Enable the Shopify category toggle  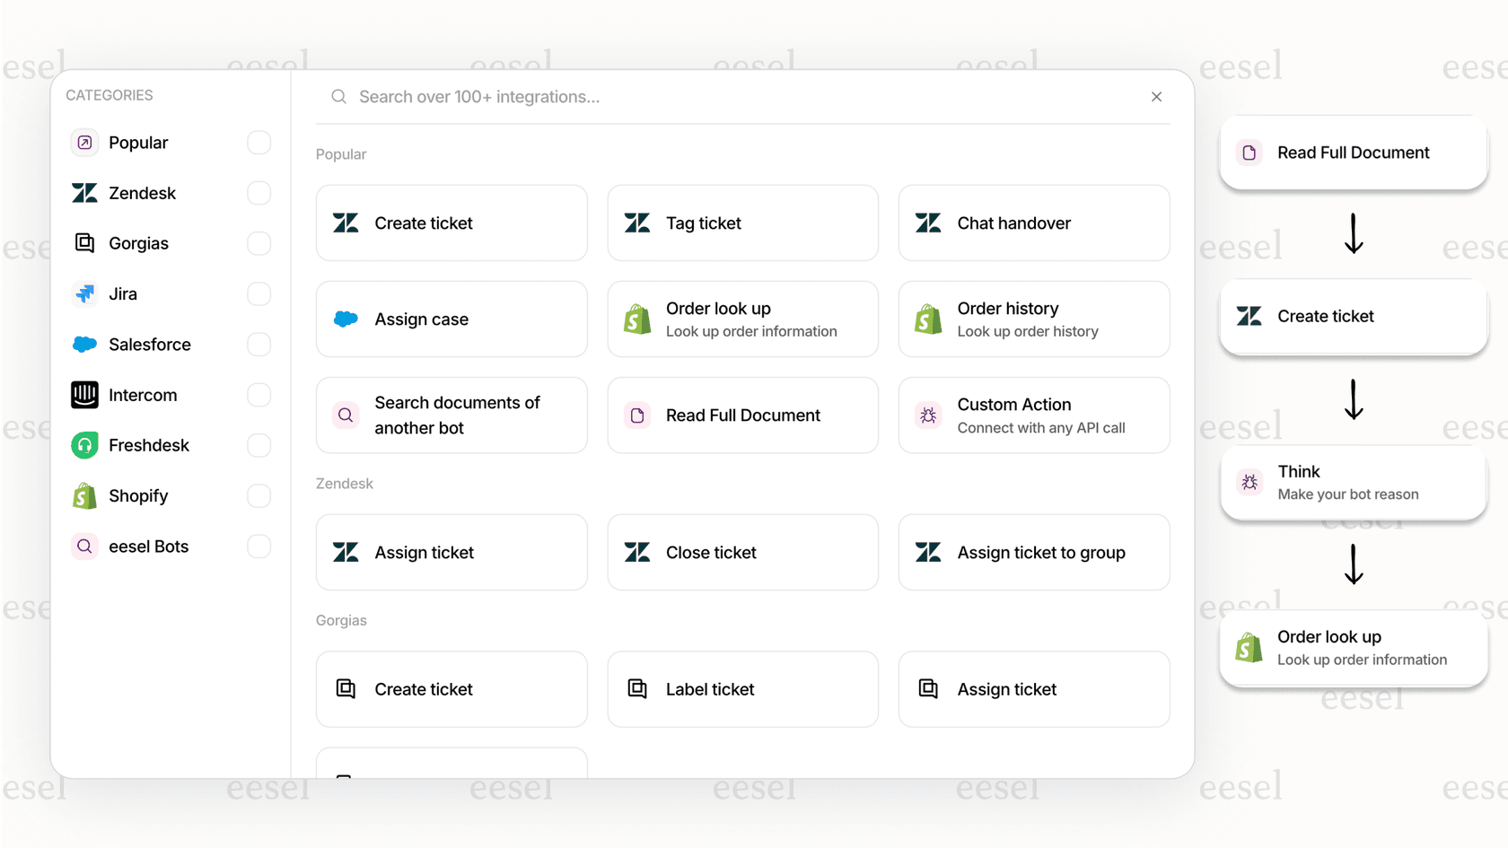point(259,495)
